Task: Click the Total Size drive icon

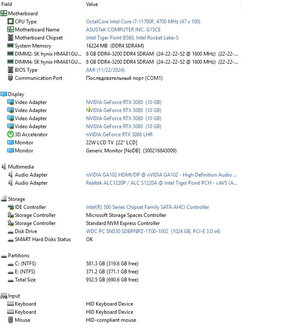Action: [x=11, y=280]
